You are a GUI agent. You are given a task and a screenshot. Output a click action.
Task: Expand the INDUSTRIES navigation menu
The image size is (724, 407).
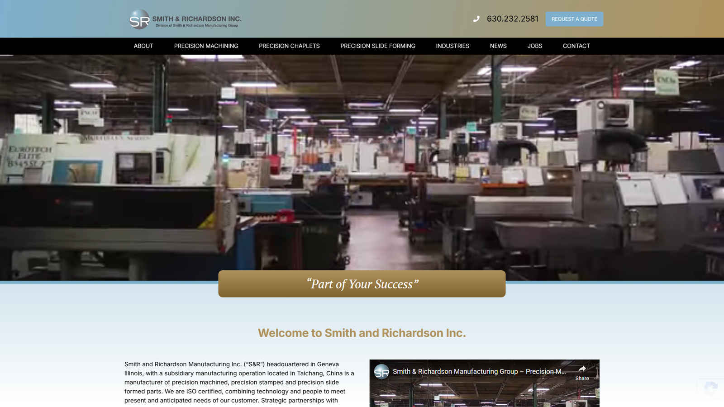452,46
